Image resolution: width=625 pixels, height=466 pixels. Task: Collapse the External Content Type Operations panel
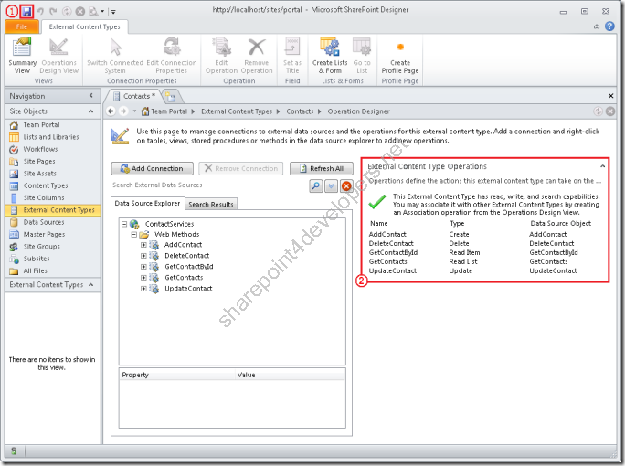pyautogui.click(x=603, y=166)
